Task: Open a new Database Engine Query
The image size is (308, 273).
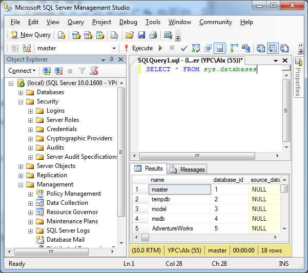Action: [61, 35]
